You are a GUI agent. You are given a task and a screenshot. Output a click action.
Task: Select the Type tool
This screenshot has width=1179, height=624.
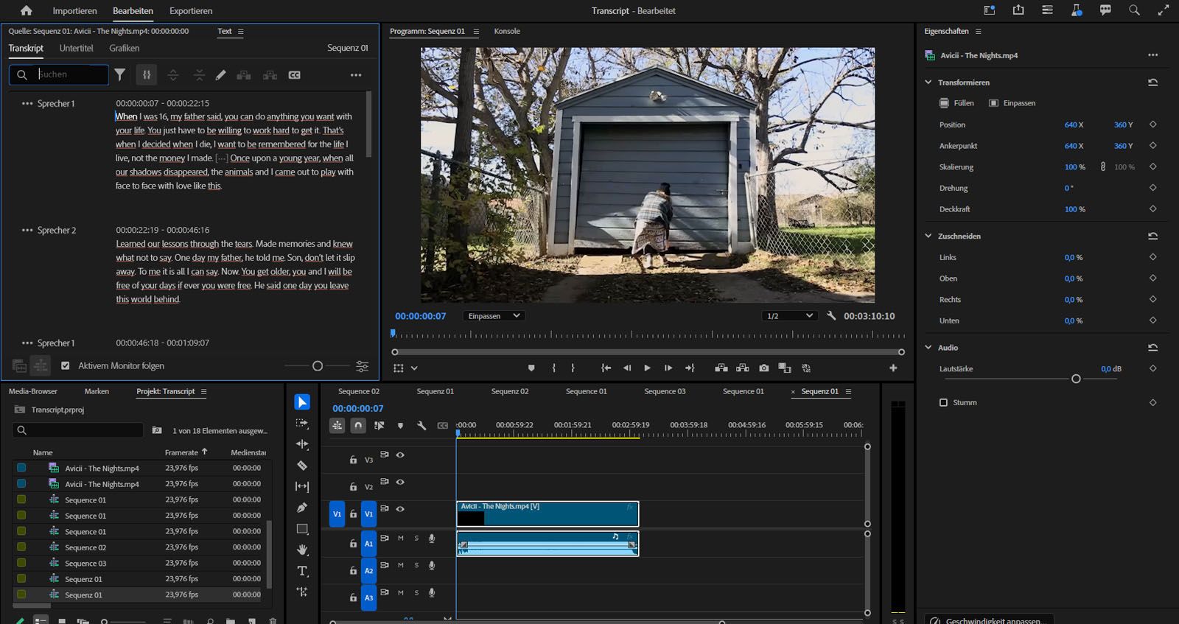tap(302, 571)
